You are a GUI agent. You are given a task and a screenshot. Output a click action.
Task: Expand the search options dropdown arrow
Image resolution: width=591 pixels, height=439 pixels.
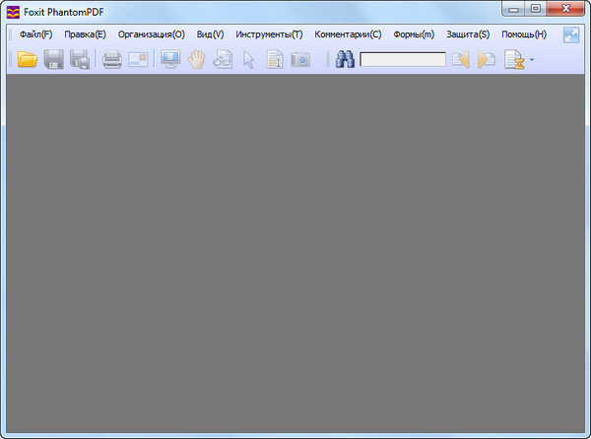(532, 59)
